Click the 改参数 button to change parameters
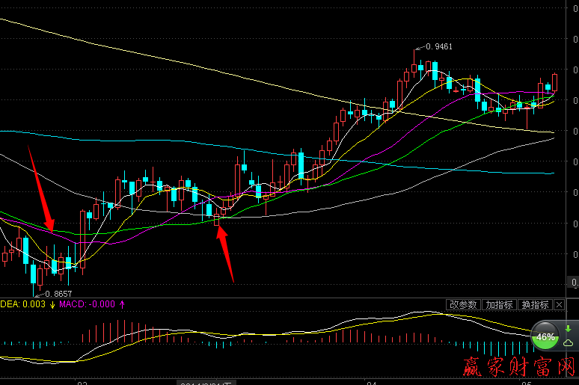This screenshot has width=579, height=385. [x=464, y=305]
